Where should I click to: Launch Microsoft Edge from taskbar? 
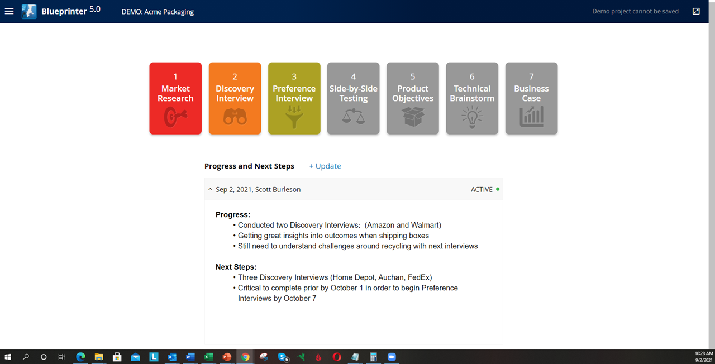point(80,357)
